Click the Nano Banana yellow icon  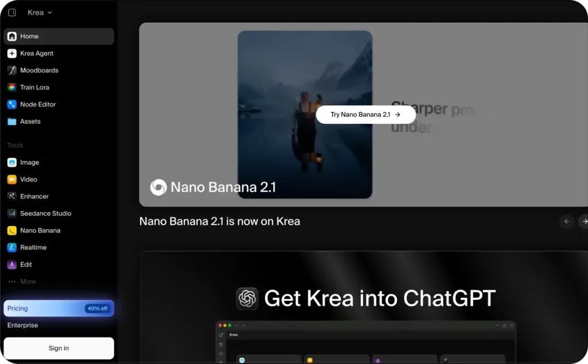click(x=12, y=230)
